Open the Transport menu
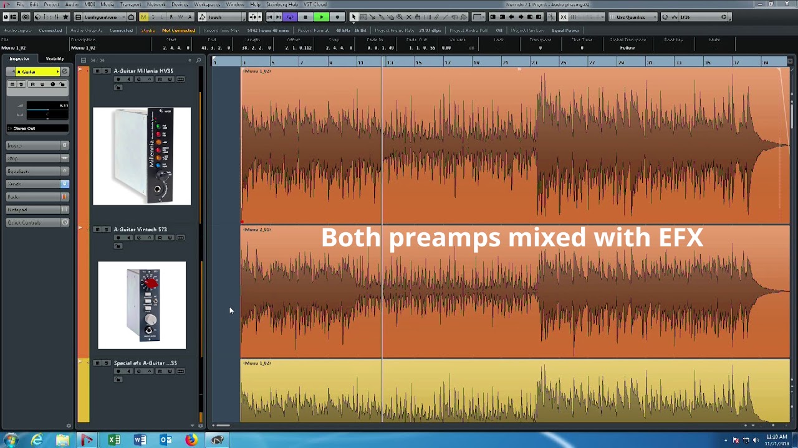 [130, 4]
